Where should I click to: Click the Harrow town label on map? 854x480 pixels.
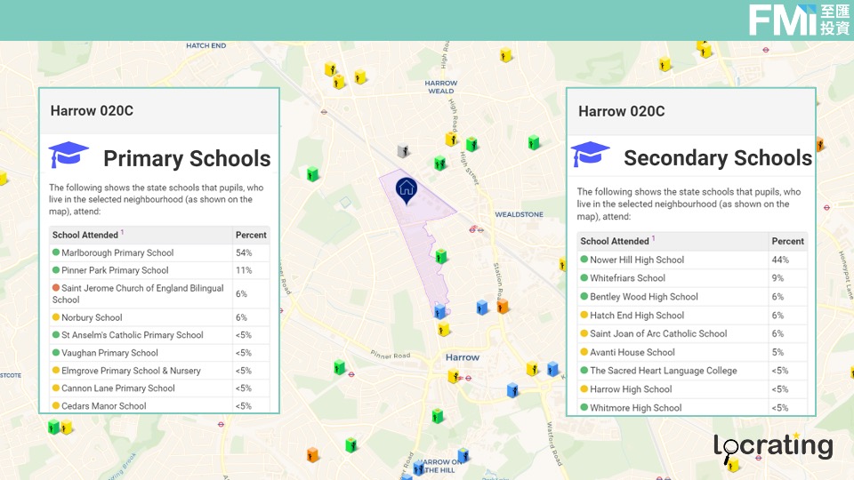click(463, 357)
